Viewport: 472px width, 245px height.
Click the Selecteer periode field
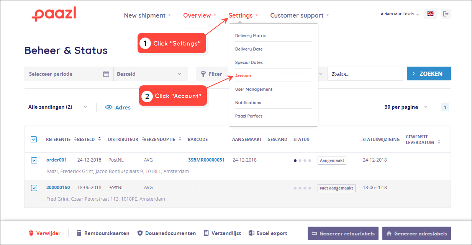(x=69, y=74)
